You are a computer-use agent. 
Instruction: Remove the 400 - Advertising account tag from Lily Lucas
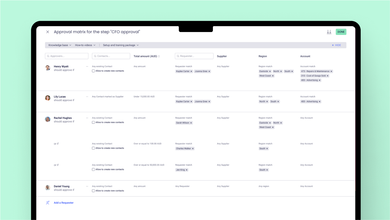319,101
